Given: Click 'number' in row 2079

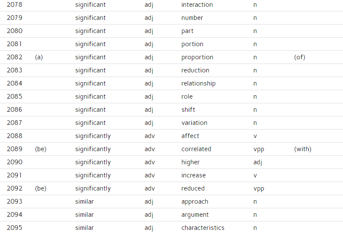Looking at the screenshot, I should pos(192,18).
